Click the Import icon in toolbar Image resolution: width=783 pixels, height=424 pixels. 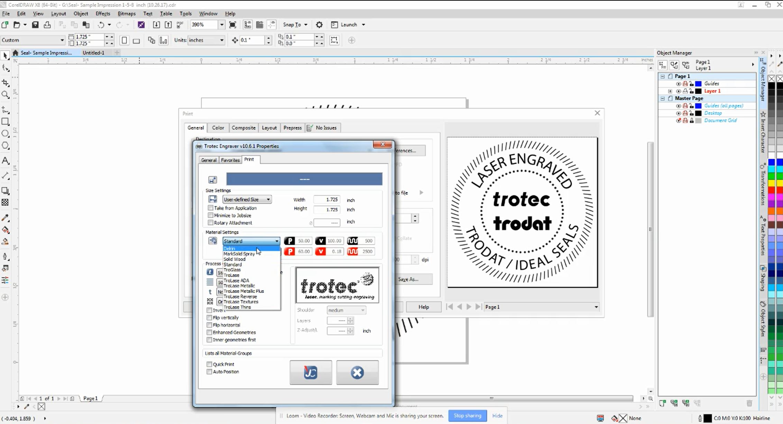click(x=156, y=25)
